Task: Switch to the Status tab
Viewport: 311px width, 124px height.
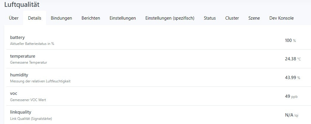Action: [210, 18]
